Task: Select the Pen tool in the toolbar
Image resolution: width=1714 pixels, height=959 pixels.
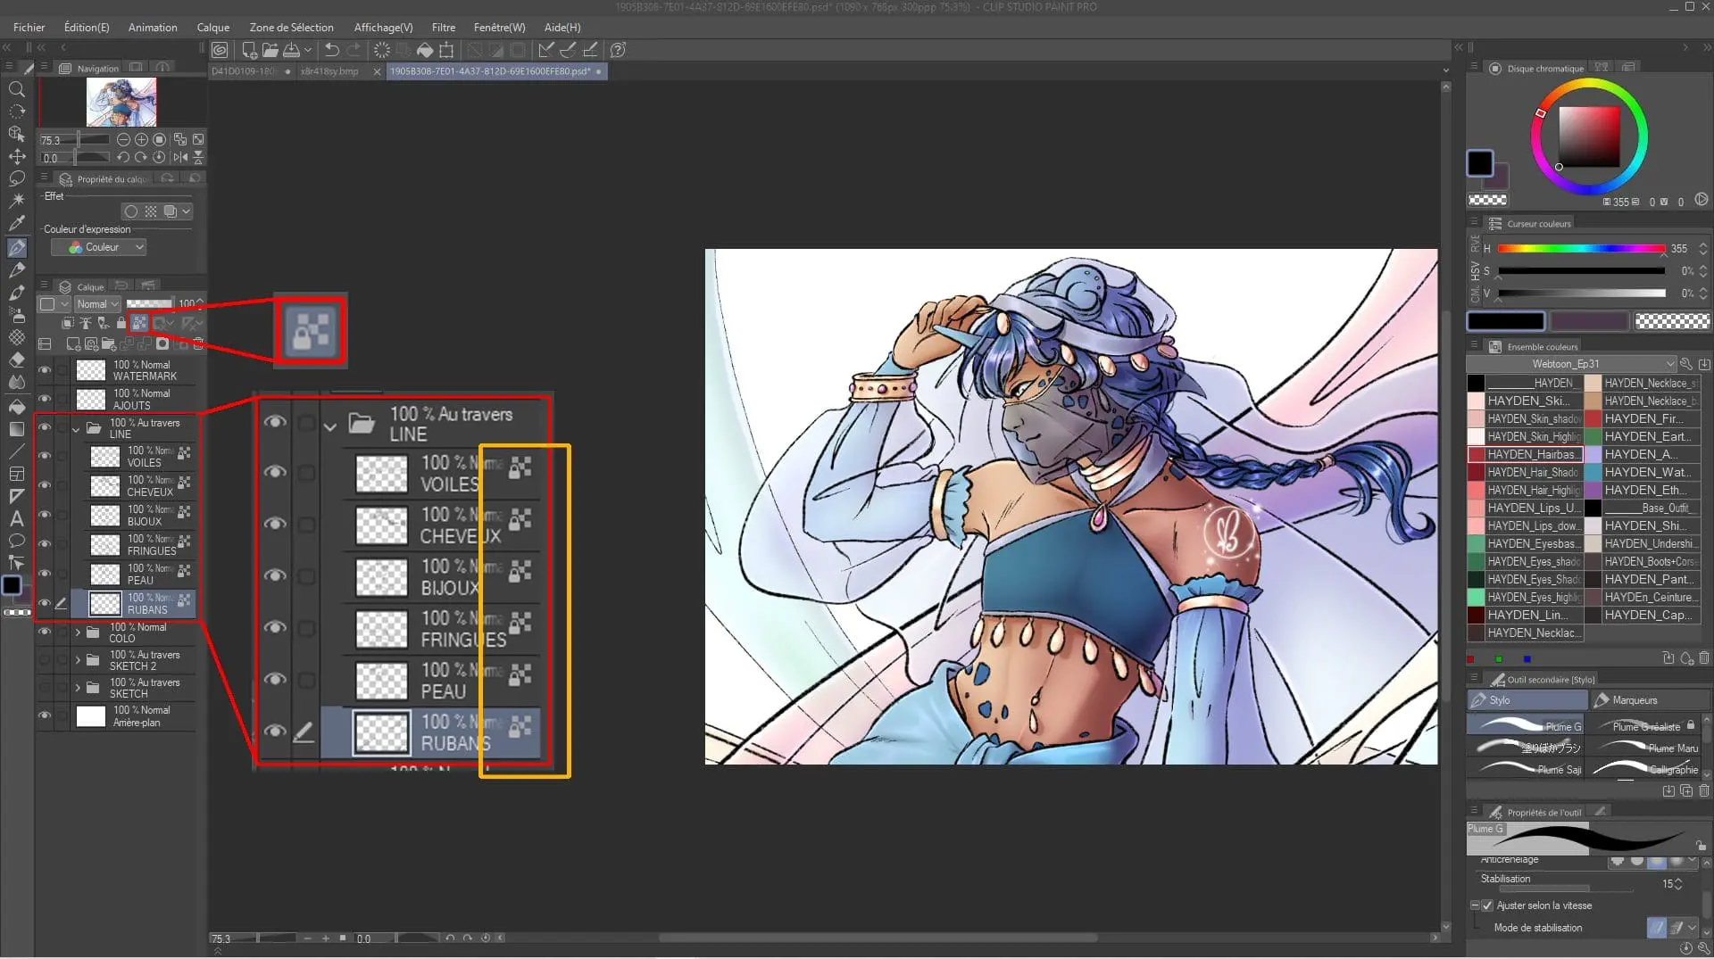Action: click(x=16, y=247)
